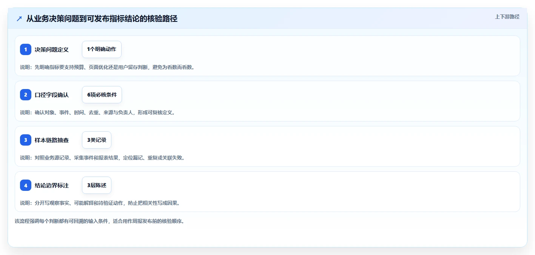Image resolution: width=535 pixels, height=255 pixels.
Task: Click the description starting 分开写观察事实
Action: 100,203
